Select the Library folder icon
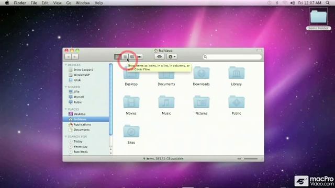Image resolution: width=335 pixels, height=188 pixels. (236, 73)
